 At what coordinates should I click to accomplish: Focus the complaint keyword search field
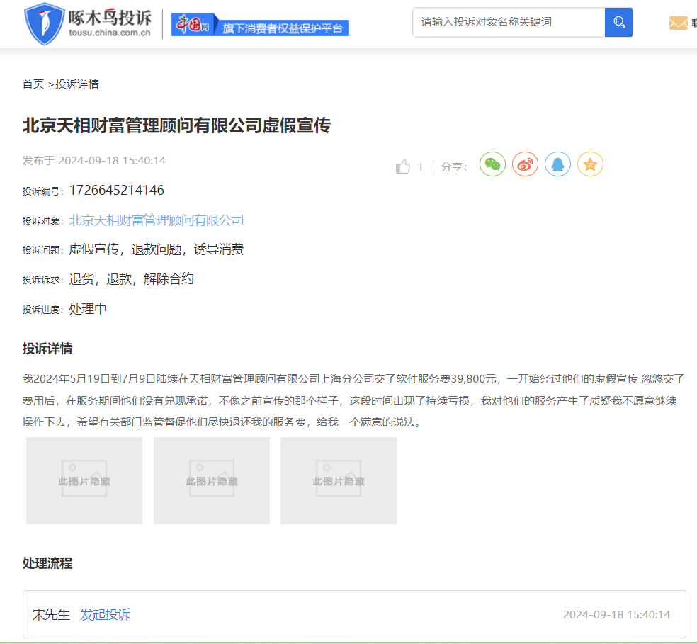[509, 22]
